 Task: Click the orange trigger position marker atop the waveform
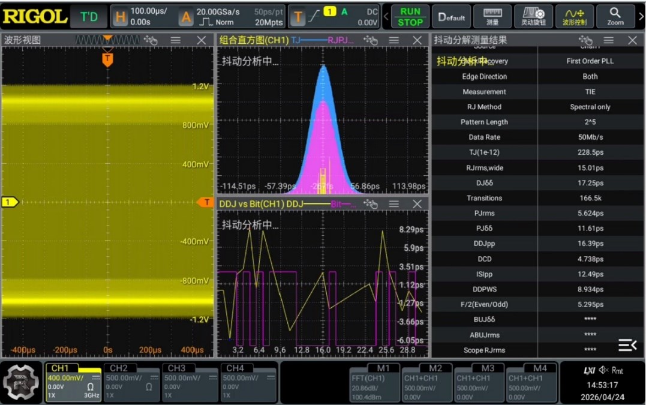tap(107, 59)
